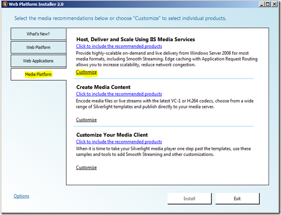Click the Web Platform Installer title bar icon

click(x=5, y=4)
